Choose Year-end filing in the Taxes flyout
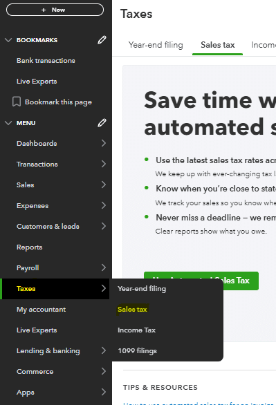The height and width of the screenshot is (405, 276). 142,288
